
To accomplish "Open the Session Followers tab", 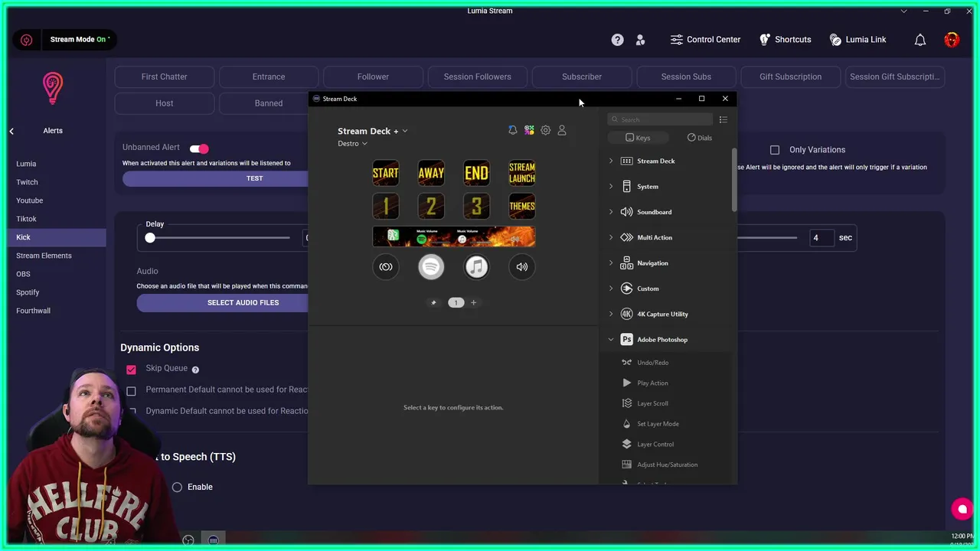I will tap(477, 77).
